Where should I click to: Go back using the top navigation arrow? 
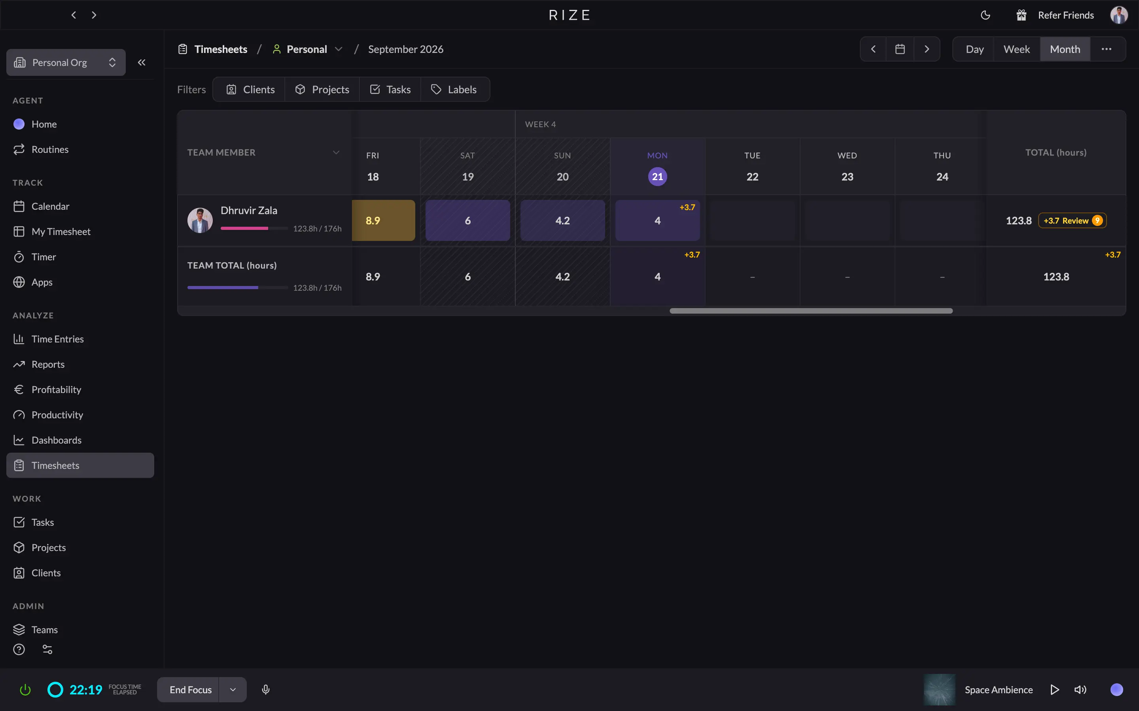click(x=74, y=15)
